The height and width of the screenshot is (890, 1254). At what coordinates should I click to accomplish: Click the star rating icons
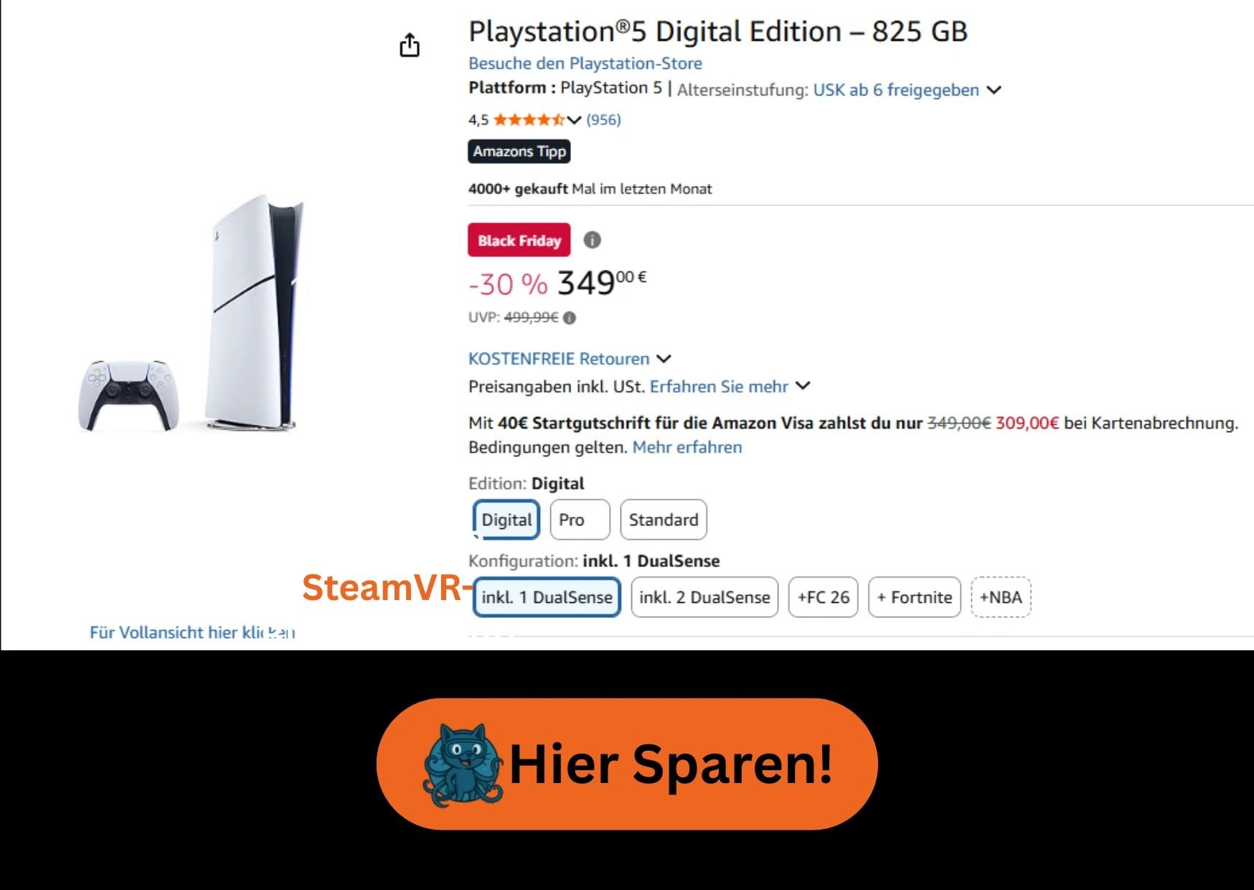(529, 120)
